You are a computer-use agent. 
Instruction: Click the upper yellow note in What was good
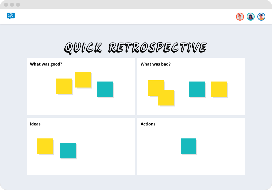pos(83,80)
